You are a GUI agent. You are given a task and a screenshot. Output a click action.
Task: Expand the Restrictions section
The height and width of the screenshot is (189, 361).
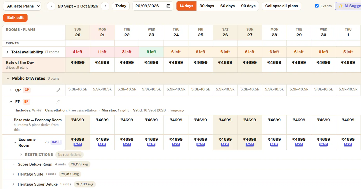pyautogui.click(x=21, y=155)
